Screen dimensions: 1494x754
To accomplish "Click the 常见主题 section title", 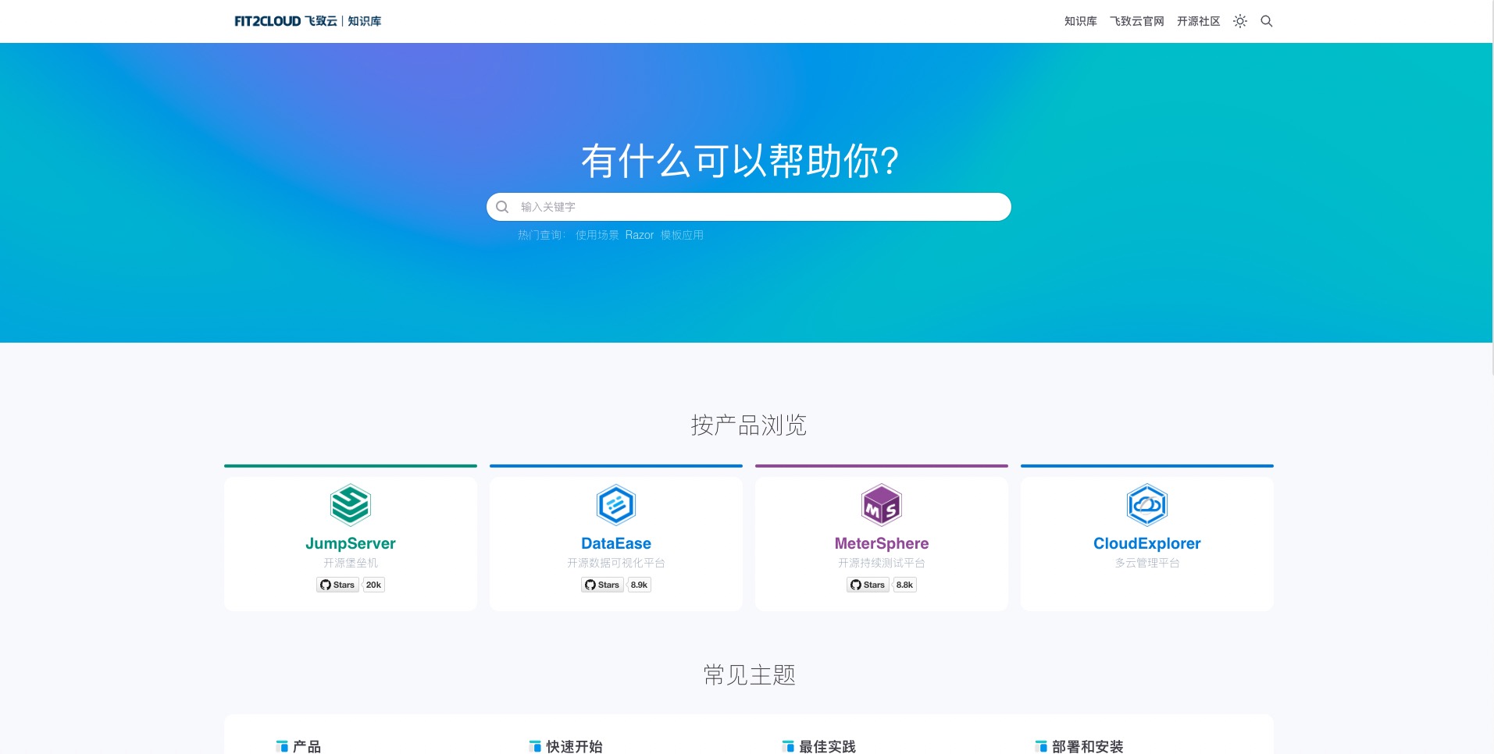I will tap(749, 675).
